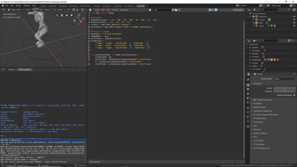Enable the Simplify checkbox
Screen dimensions: 297x167
[255, 141]
